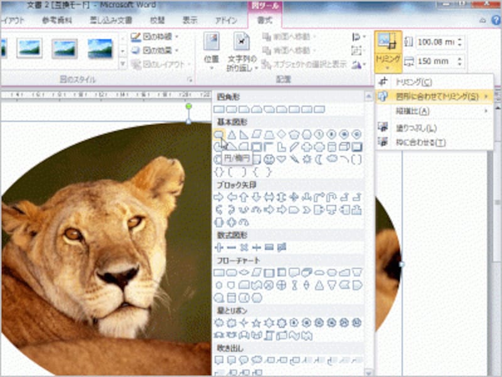502x377 pixels.
Task: Open the 位置 position dropdown
Action: click(x=211, y=52)
